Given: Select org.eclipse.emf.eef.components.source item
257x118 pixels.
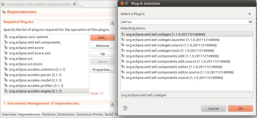Looking at the screenshot, I should click(x=187, y=78).
